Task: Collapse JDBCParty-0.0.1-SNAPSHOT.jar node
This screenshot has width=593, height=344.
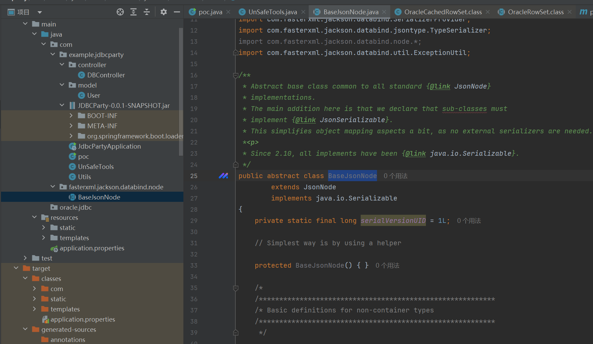Action: [x=62, y=105]
